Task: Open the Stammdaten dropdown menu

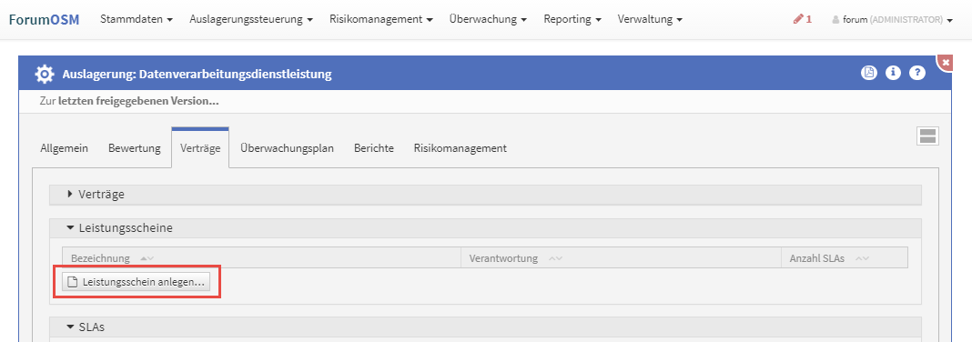Action: click(x=137, y=19)
